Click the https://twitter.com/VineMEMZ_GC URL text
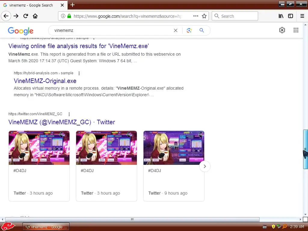308x231 pixels. pos(35,114)
